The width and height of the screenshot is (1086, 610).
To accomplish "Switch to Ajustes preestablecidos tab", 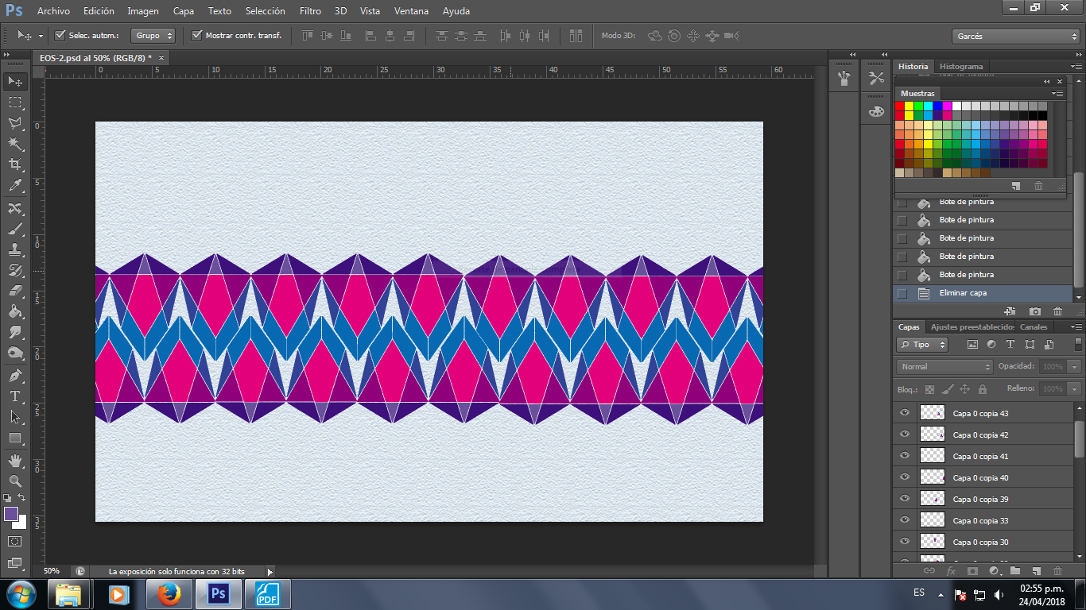I will (972, 327).
